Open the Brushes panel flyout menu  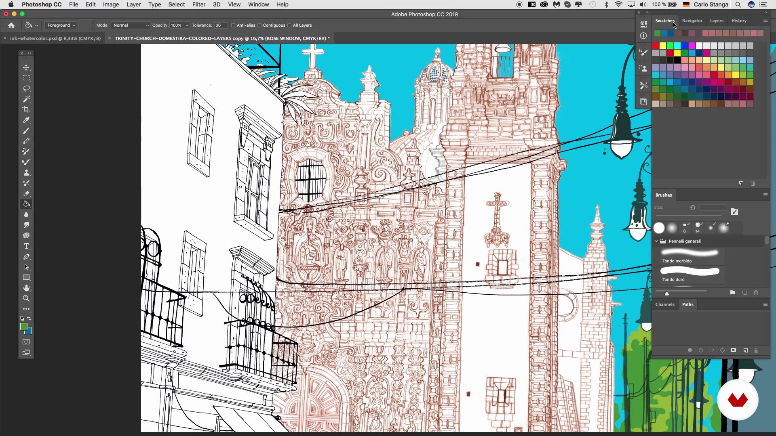click(765, 195)
